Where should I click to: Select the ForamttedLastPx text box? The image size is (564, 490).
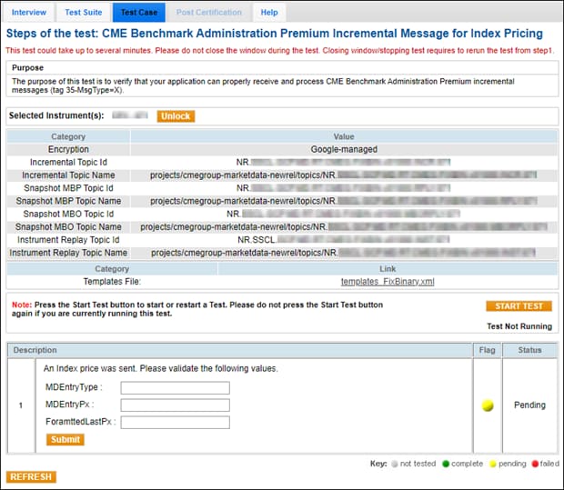click(175, 423)
